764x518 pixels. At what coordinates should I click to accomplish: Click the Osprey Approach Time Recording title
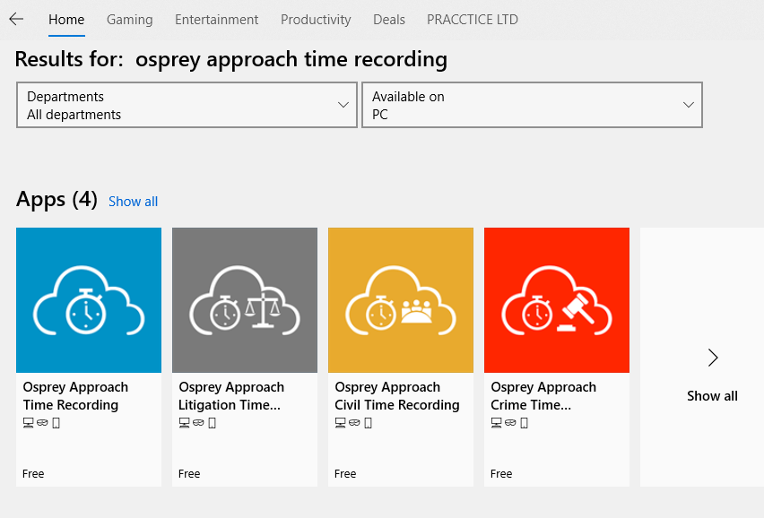point(75,396)
